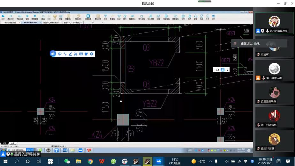Open the 最近打开 recent files list
Viewport: 295px width, 166px height.
tap(11, 17)
